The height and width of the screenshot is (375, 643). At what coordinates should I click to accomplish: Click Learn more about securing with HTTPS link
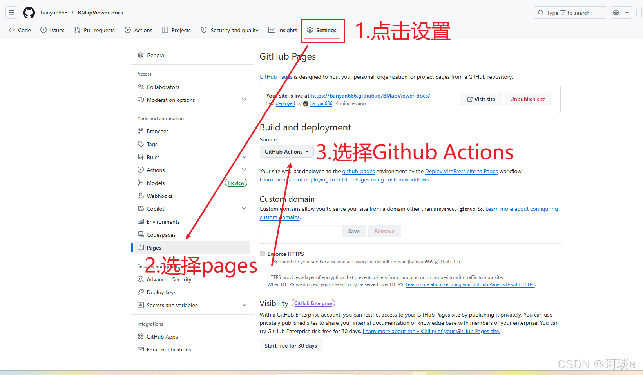470,284
